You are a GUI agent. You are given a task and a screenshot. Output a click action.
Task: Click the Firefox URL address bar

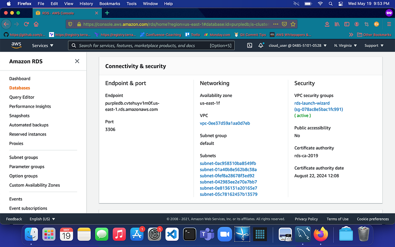(176, 24)
